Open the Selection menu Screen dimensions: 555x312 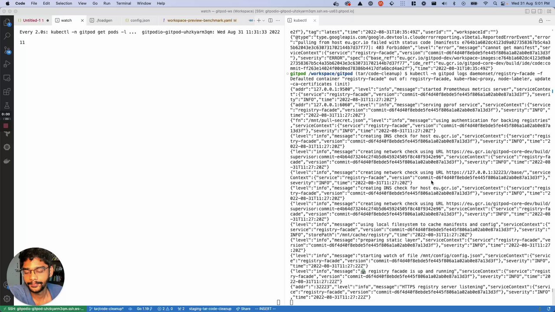64,3
